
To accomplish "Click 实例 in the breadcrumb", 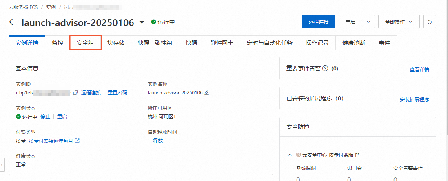I will (51, 7).
